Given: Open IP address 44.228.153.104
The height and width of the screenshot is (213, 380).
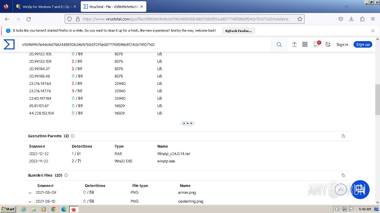Looking at the screenshot, I should click(x=42, y=113).
